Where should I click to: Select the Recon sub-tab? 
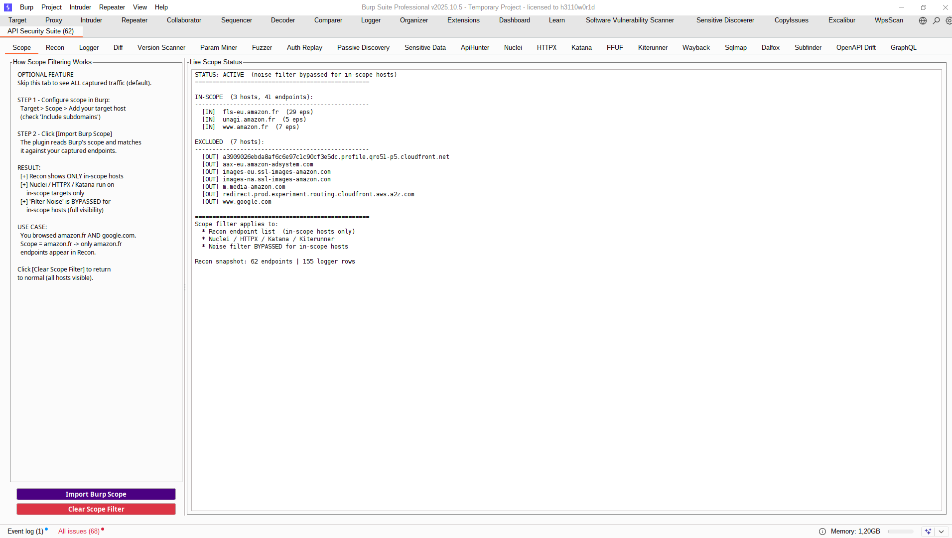tap(55, 48)
